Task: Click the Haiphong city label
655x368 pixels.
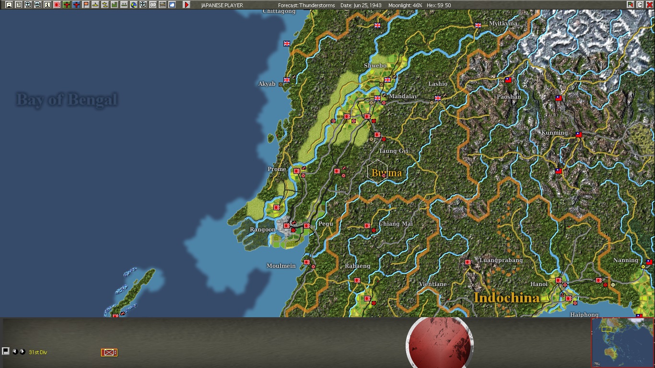Action: click(x=585, y=315)
